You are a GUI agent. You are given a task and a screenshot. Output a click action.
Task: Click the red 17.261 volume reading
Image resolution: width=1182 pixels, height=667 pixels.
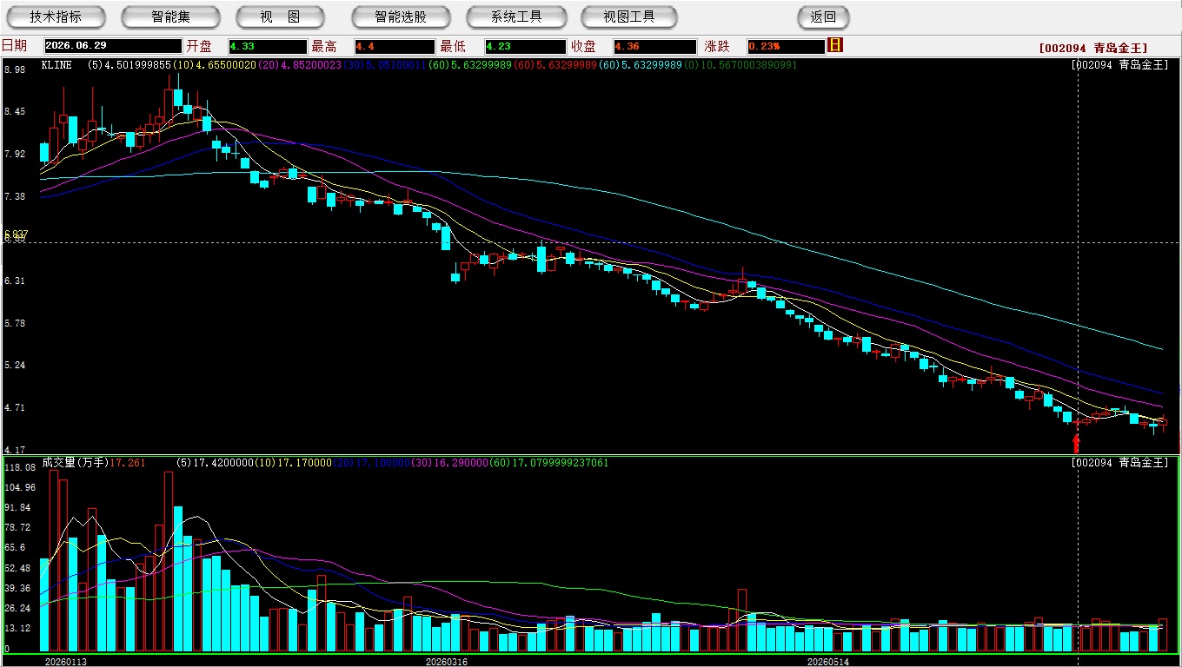[x=128, y=463]
